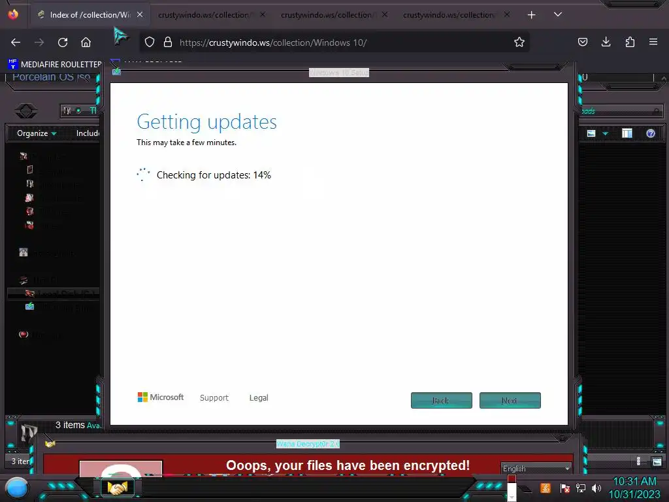
Task: Click the orange tray application icon
Action: pos(546,488)
